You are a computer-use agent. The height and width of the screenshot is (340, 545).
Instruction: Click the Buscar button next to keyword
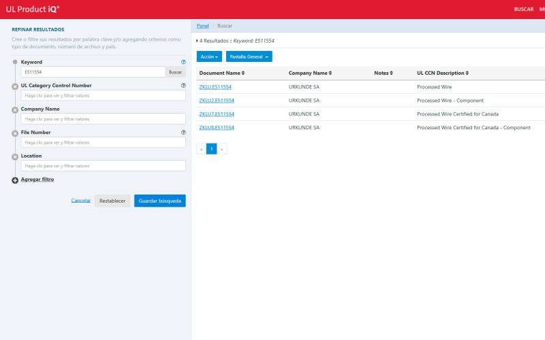coord(175,72)
